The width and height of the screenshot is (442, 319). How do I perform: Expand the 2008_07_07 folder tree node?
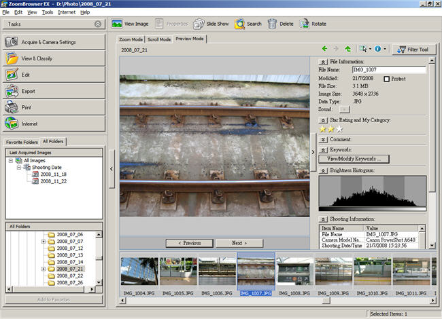[44, 242]
